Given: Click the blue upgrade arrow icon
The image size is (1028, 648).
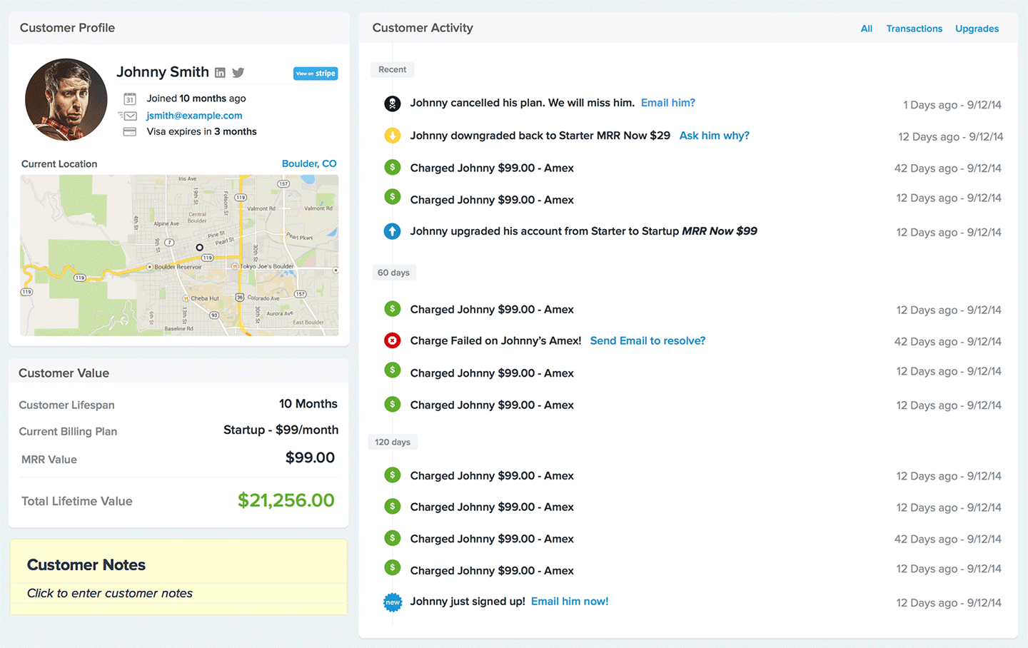Looking at the screenshot, I should (392, 231).
